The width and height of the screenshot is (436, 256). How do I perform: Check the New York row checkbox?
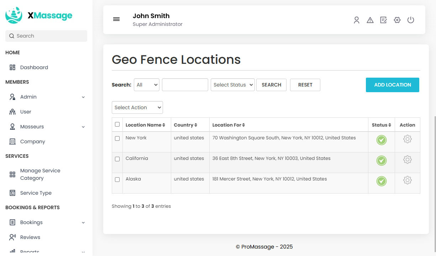coord(117,139)
